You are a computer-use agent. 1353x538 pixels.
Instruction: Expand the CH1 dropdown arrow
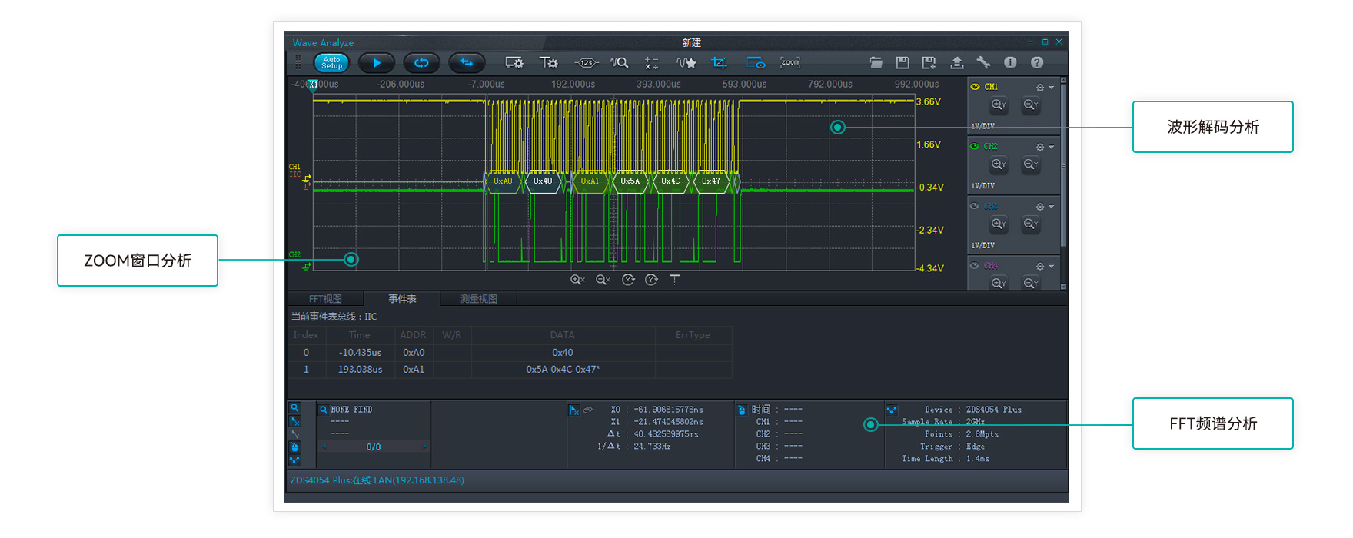(x=1052, y=88)
